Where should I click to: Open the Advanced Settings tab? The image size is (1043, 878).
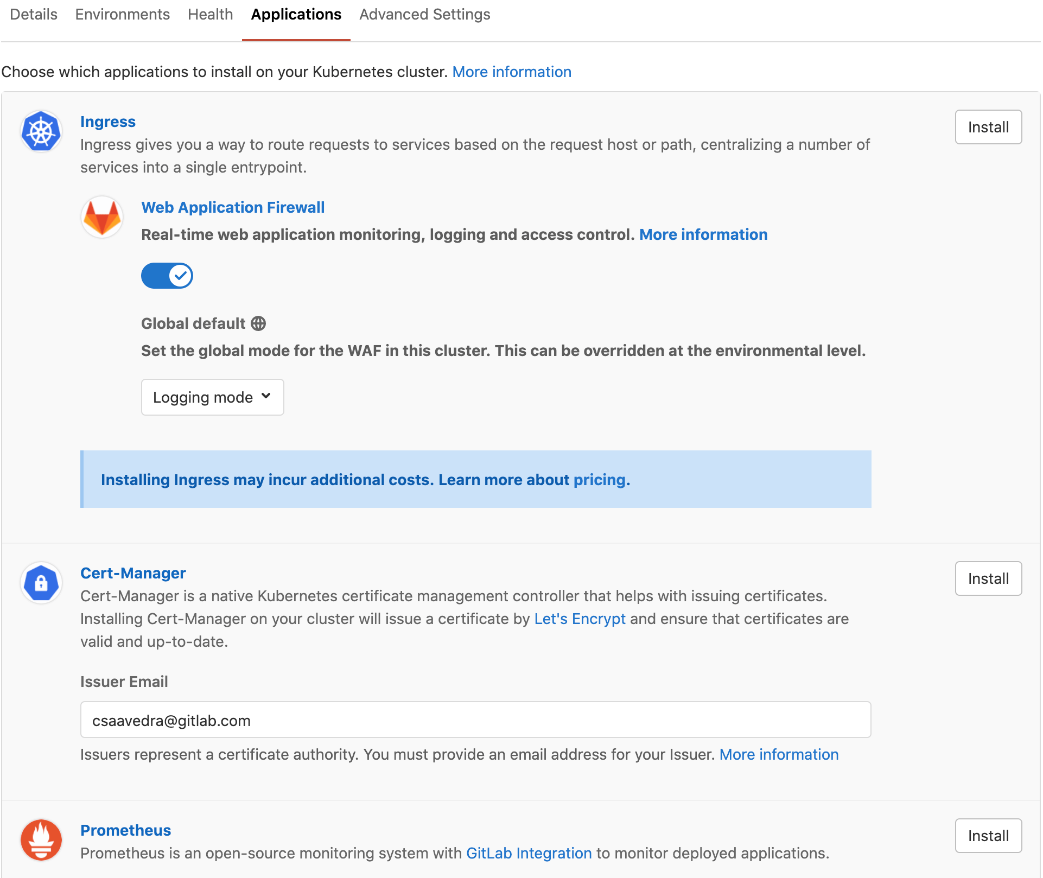pos(425,15)
